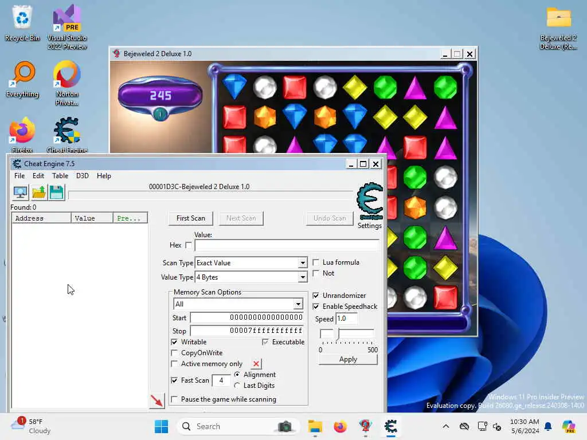This screenshot has width=587, height=440.
Task: Open the File menu
Action: coord(19,176)
